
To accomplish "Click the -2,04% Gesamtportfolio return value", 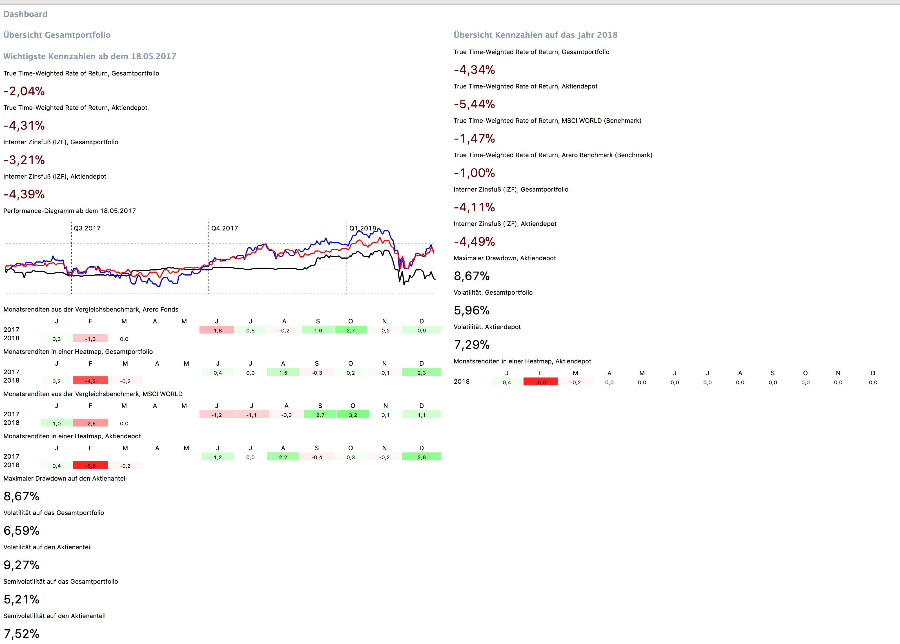I will click(x=24, y=91).
